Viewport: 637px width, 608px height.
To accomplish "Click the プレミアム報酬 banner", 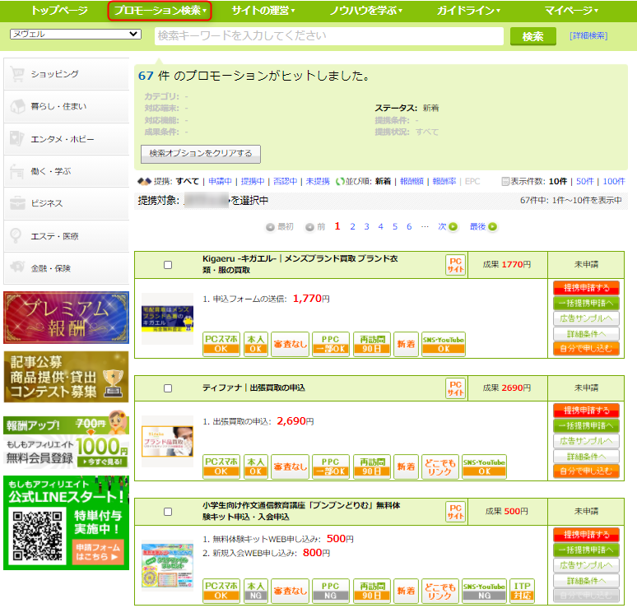I will (x=66, y=318).
